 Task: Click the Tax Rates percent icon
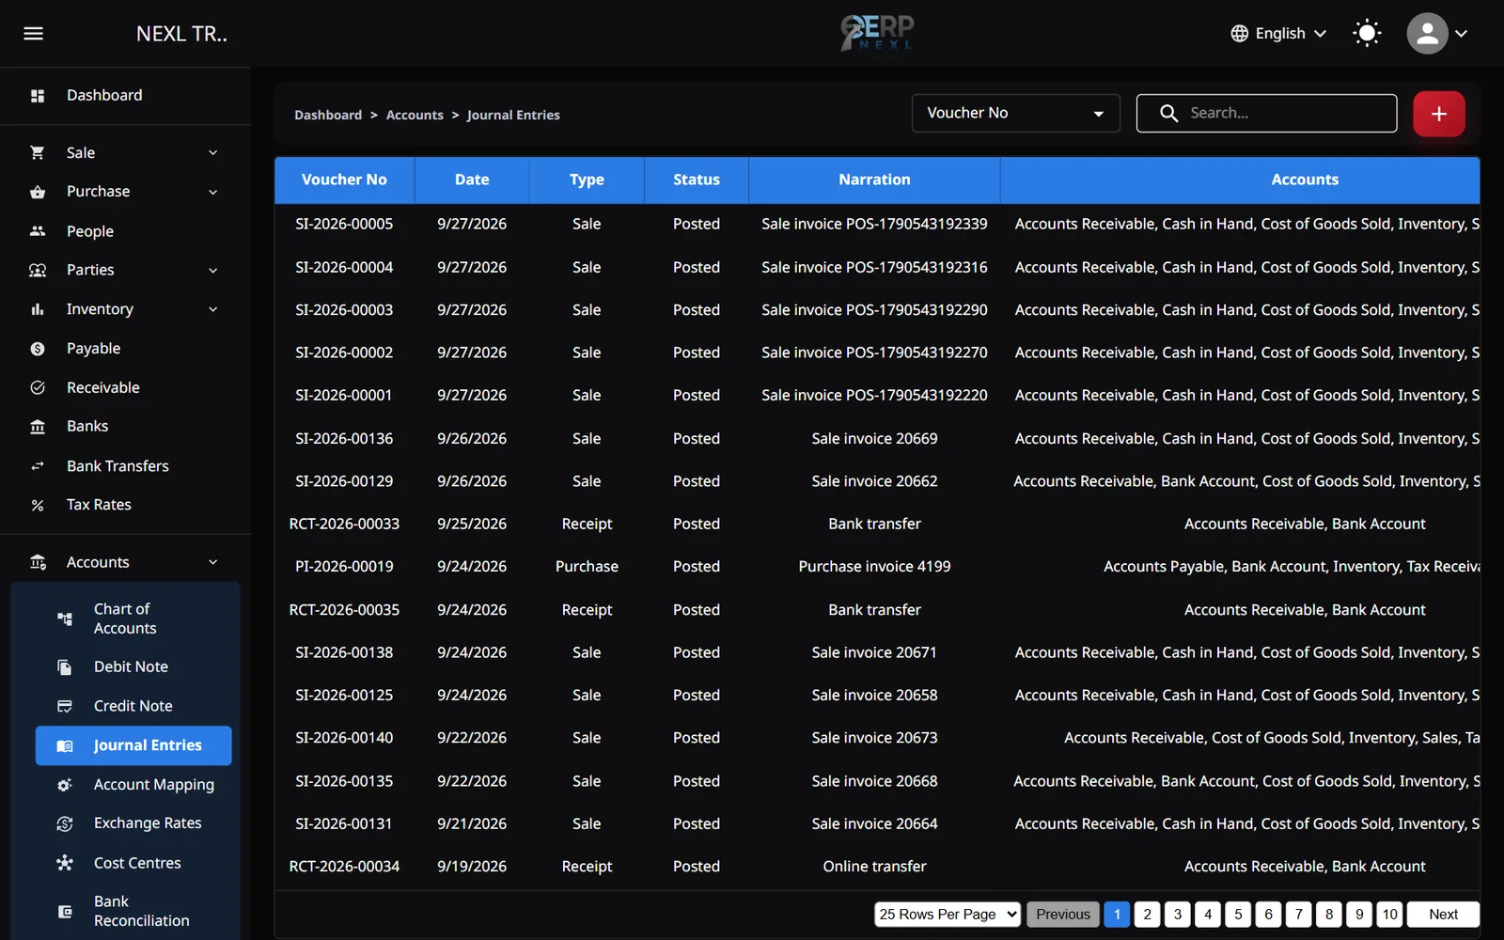click(x=38, y=506)
